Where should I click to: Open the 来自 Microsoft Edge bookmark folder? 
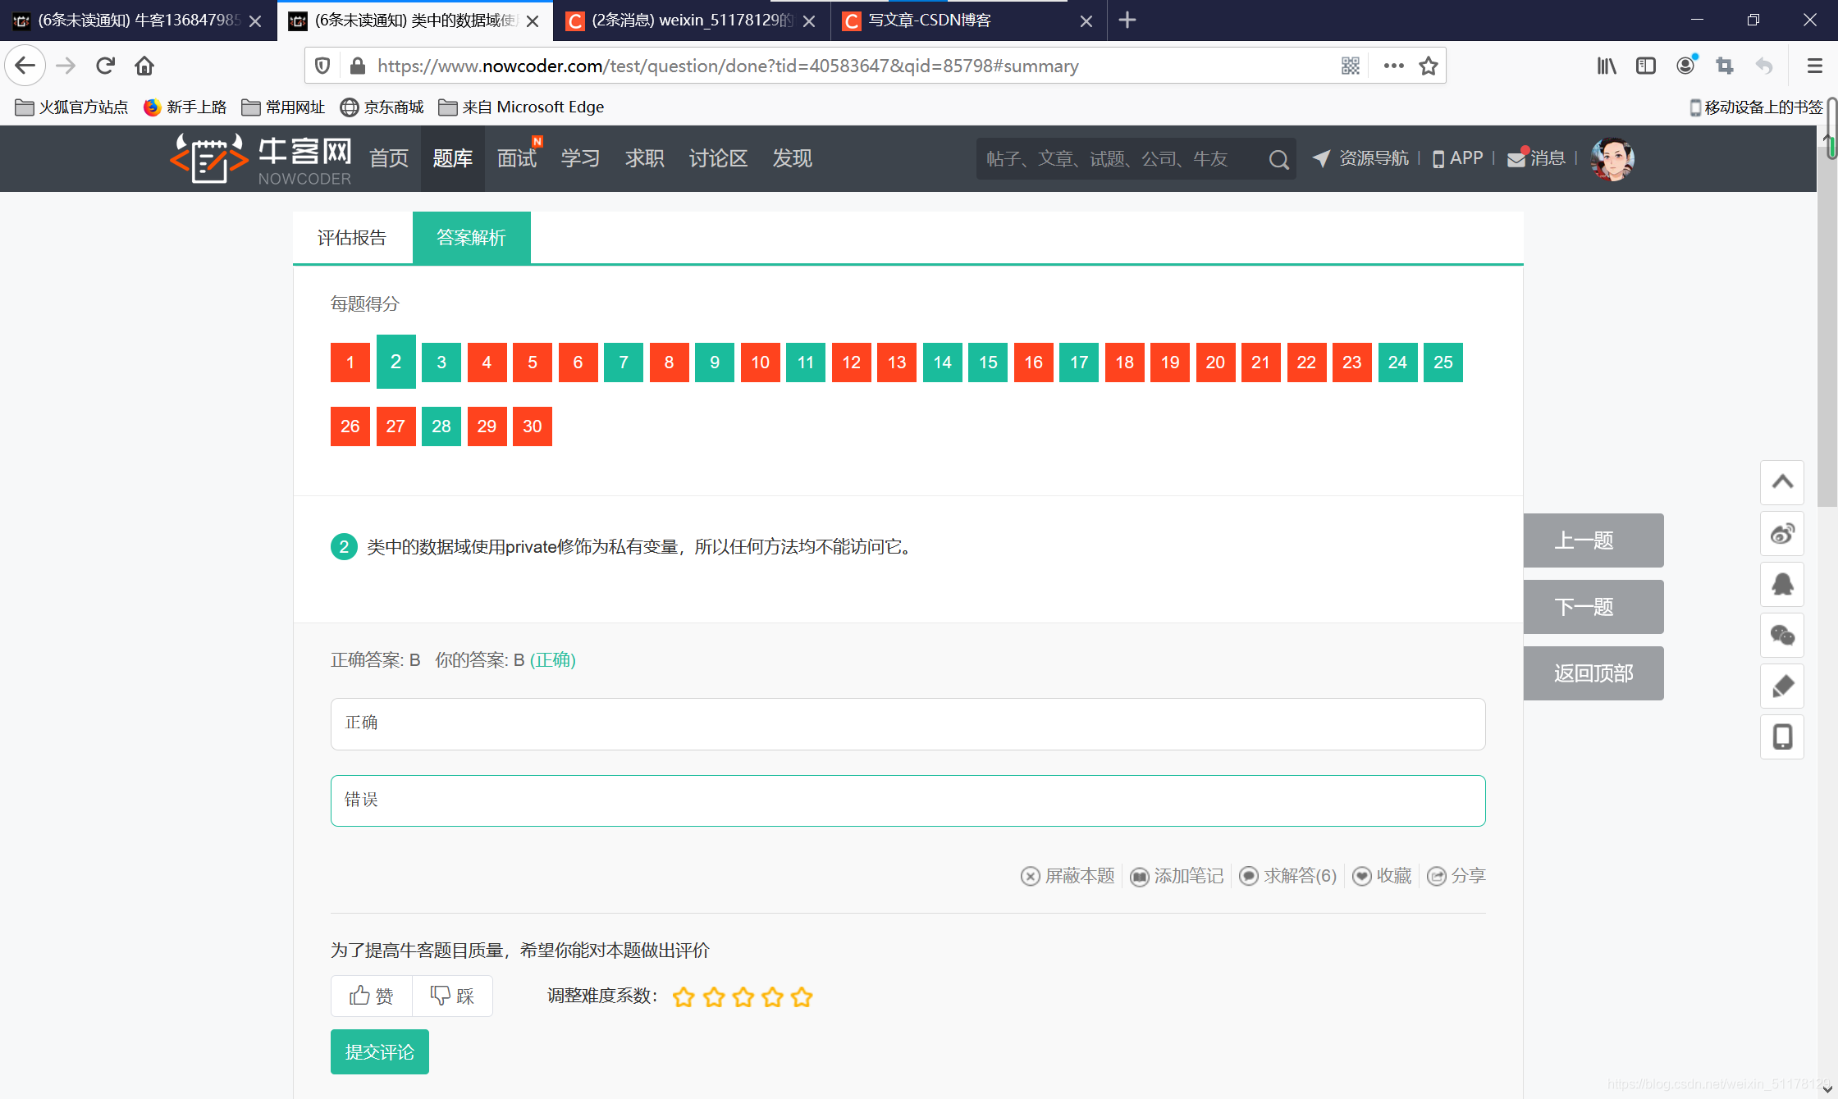point(522,107)
